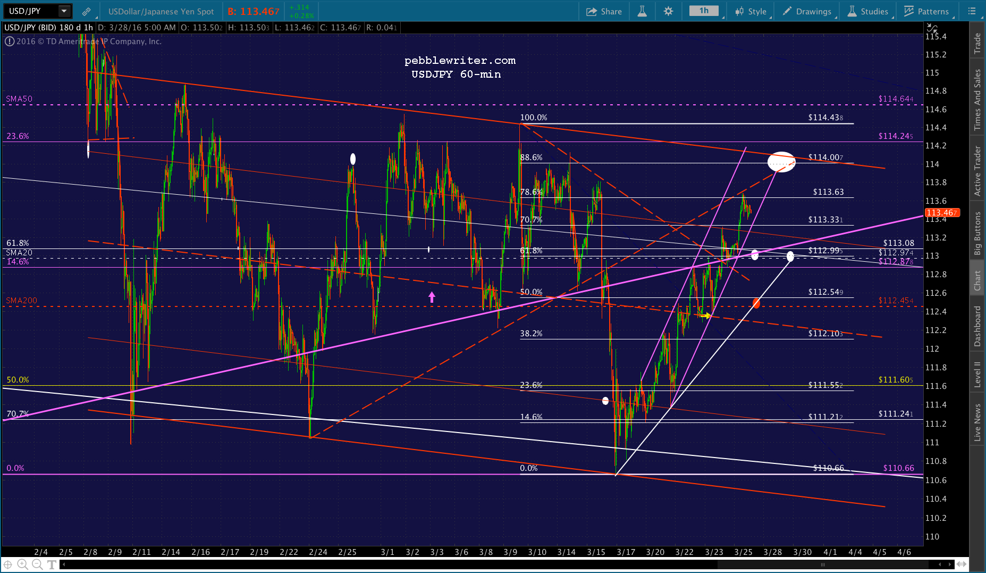
Task: Open the Patterns menu
Action: tap(926, 11)
